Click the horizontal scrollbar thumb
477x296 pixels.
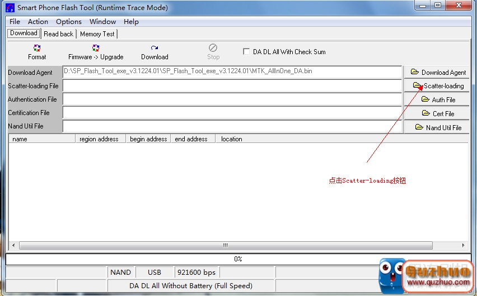point(226,245)
